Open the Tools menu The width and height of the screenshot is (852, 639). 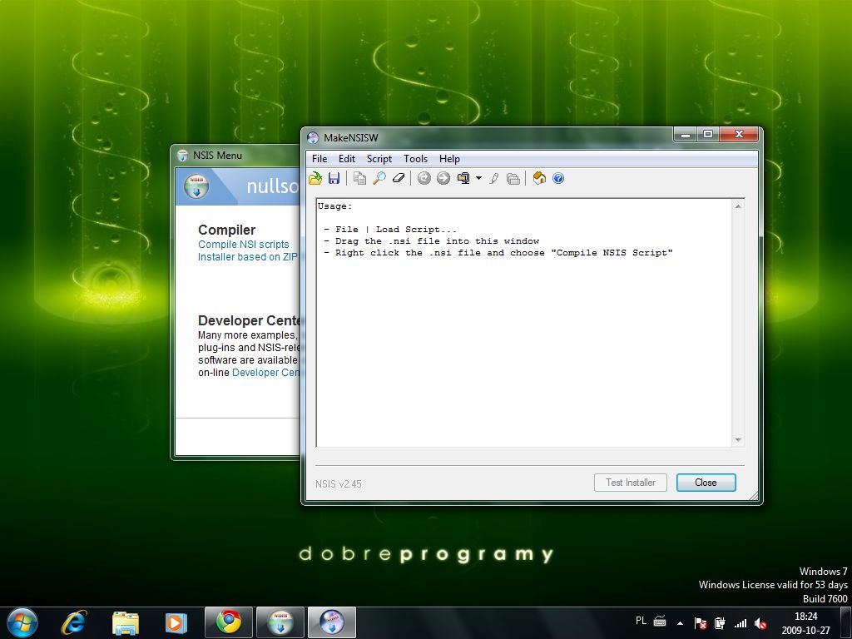(x=415, y=159)
